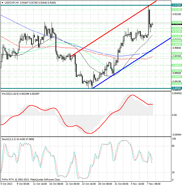Image resolution: width=182 pixels, height=186 pixels.
Task: Click the MACD scale value 0.004502
Action: [x=177, y=93]
